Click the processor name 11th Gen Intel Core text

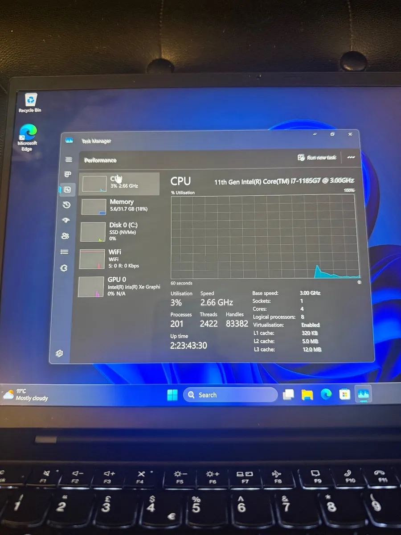click(284, 181)
